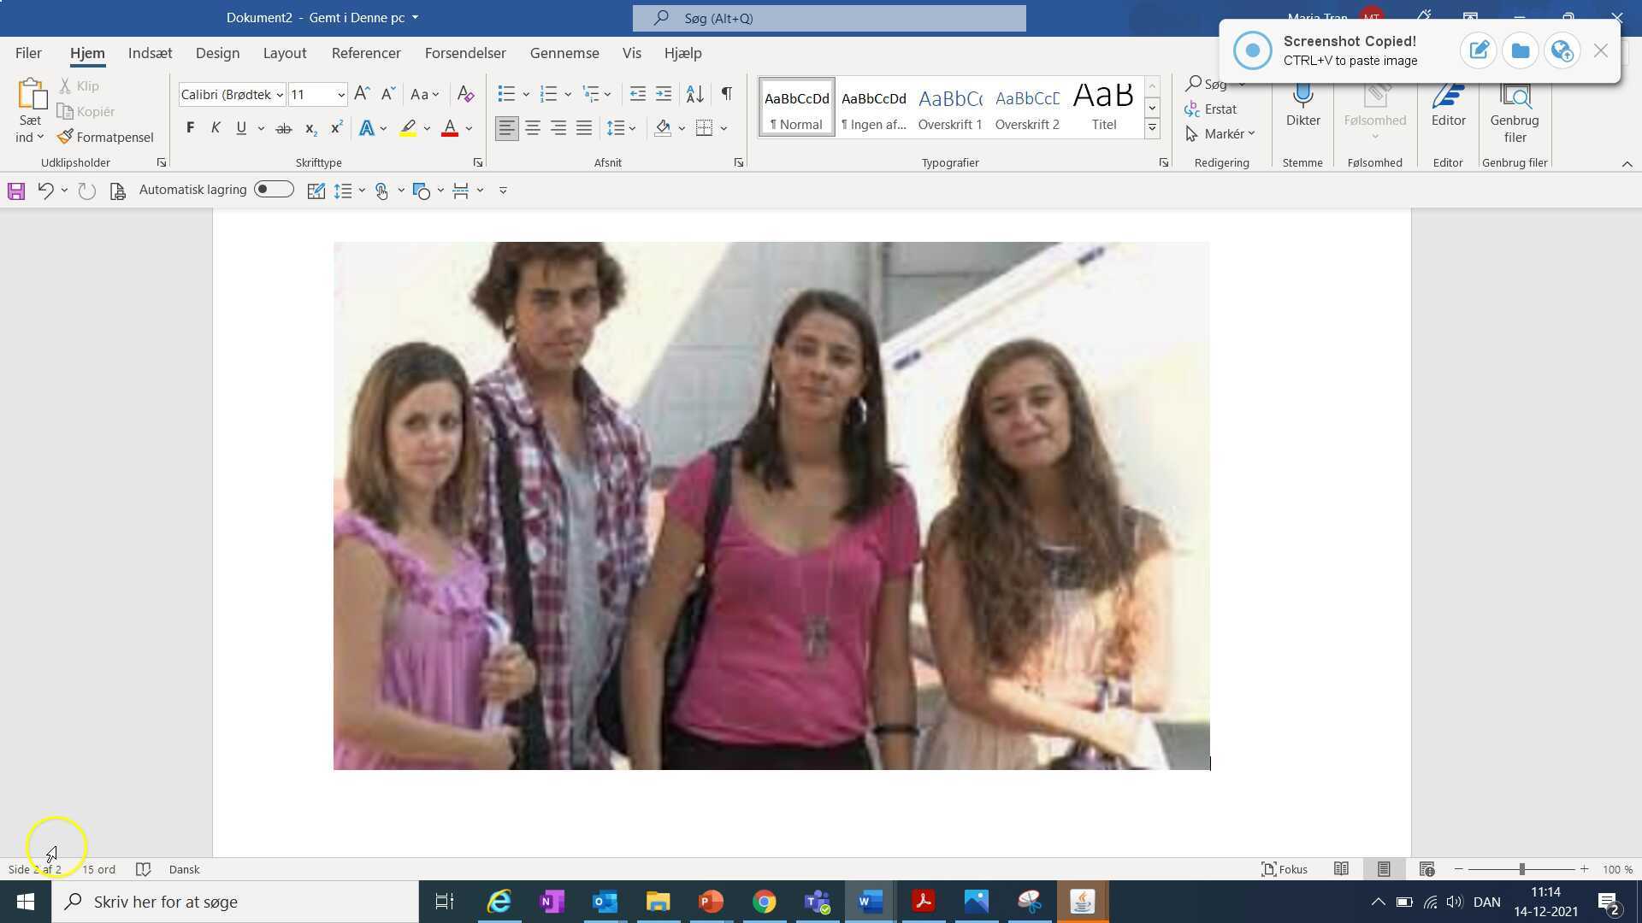Click the Erstat replace button

[1210, 109]
